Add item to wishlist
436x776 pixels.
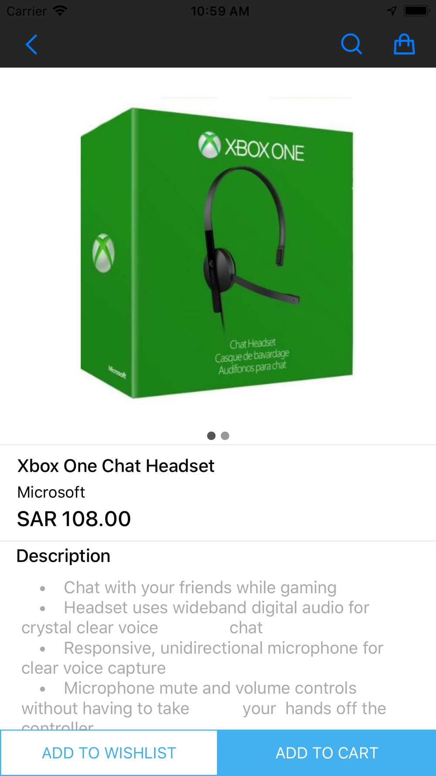(x=109, y=753)
